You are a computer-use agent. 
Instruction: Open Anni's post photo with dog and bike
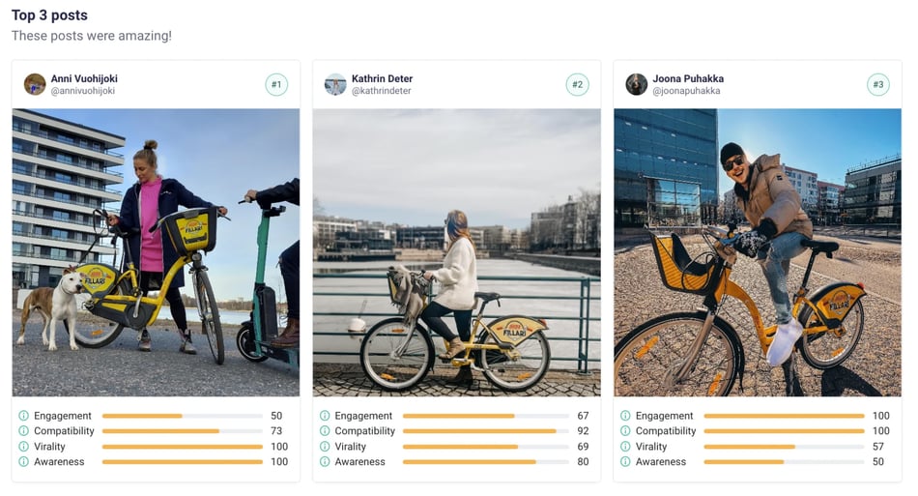[156, 252]
